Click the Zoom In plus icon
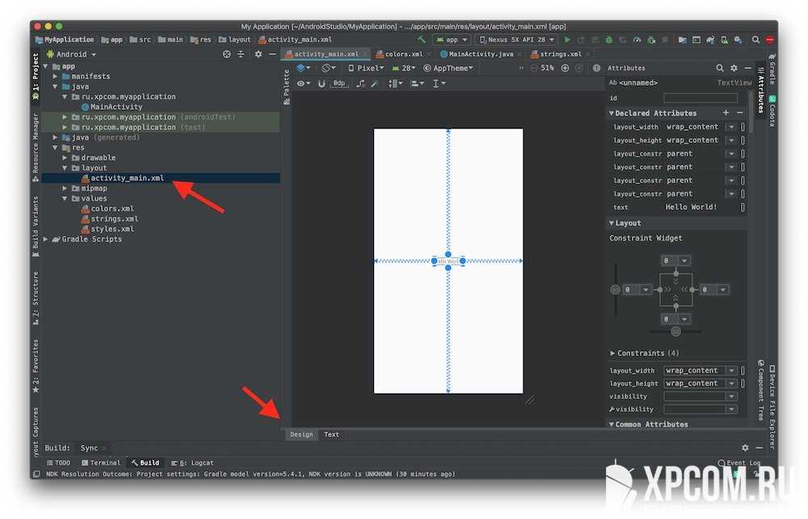808x519 pixels. tap(565, 69)
